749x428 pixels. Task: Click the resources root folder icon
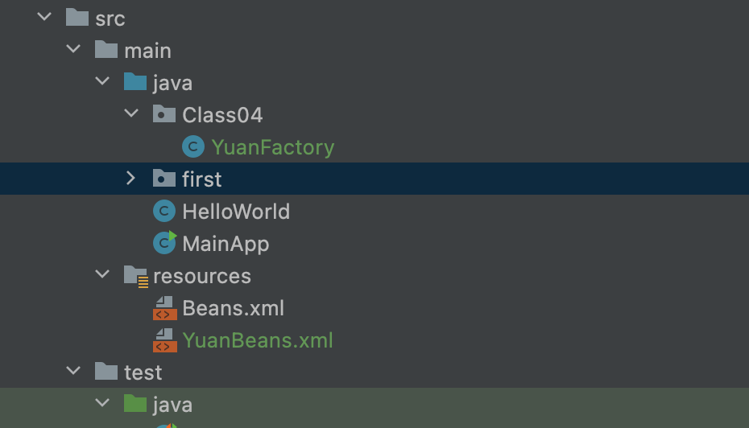point(135,276)
